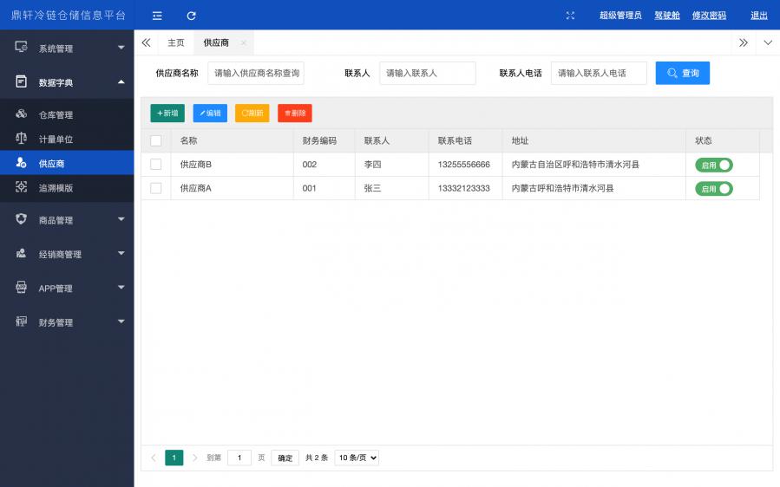Click the double-right arrow tab scroll icon

point(744,42)
